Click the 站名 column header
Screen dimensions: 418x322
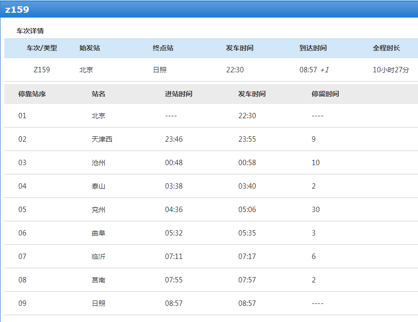coord(98,94)
